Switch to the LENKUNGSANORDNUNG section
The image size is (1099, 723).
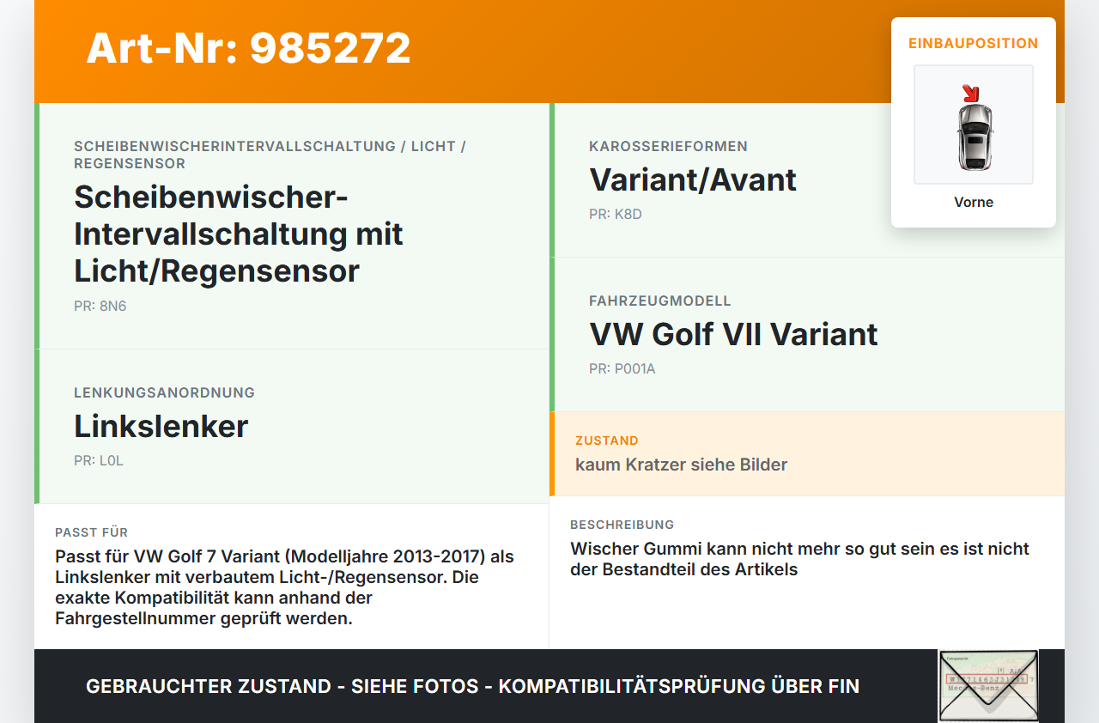tap(164, 392)
